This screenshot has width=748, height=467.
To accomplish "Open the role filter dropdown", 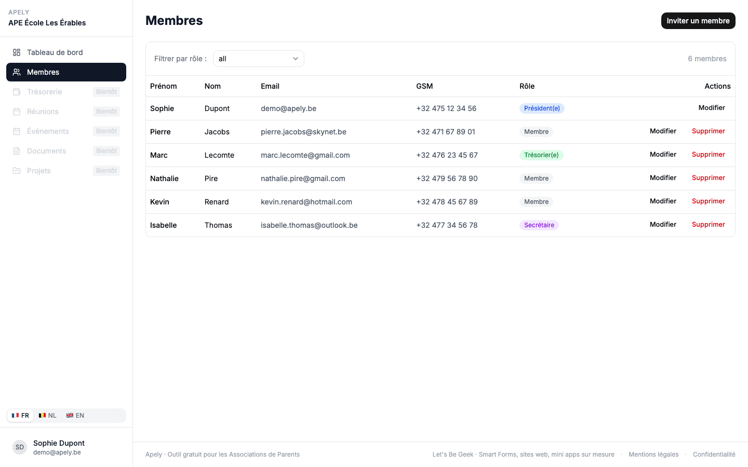I will 259,59.
